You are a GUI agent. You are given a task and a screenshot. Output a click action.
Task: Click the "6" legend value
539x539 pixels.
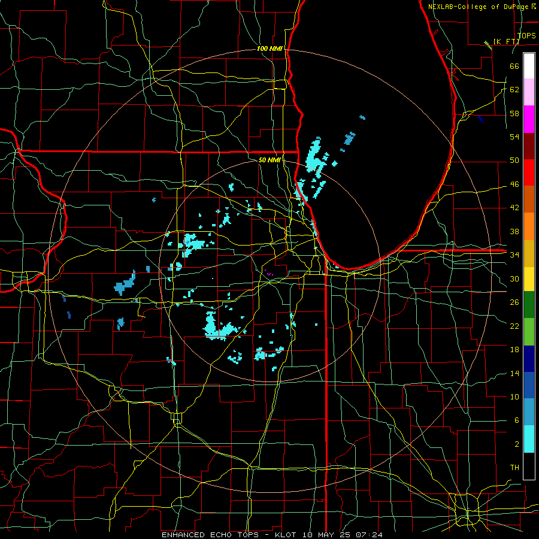coord(516,420)
